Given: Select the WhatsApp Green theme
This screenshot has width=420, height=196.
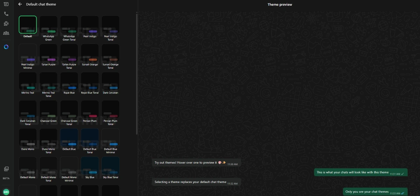Looking at the screenshot, I should coord(48,25).
